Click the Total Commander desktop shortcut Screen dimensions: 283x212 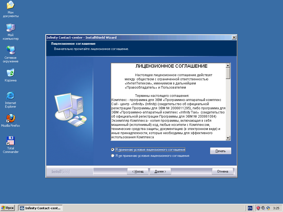(11, 145)
